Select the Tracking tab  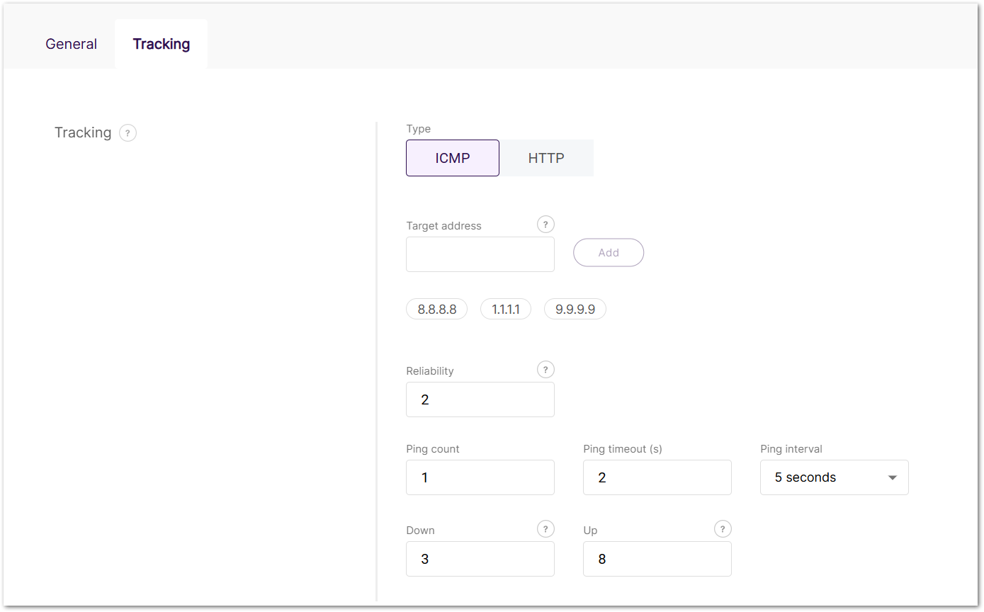click(161, 44)
